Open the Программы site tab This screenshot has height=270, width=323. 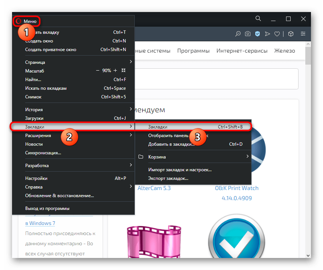pos(193,51)
